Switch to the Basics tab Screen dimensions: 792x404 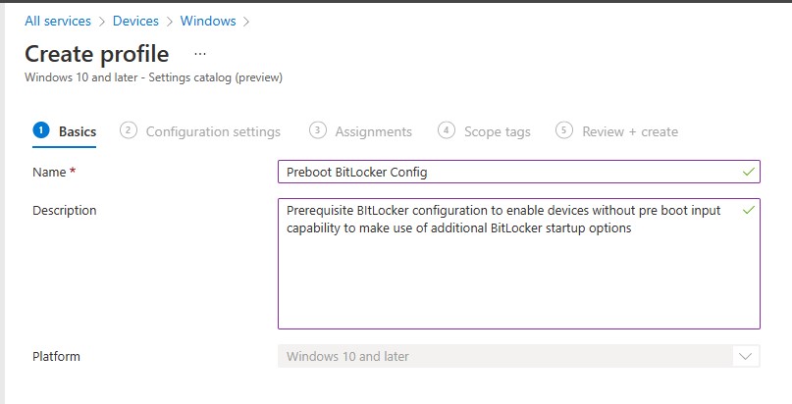pos(78,131)
